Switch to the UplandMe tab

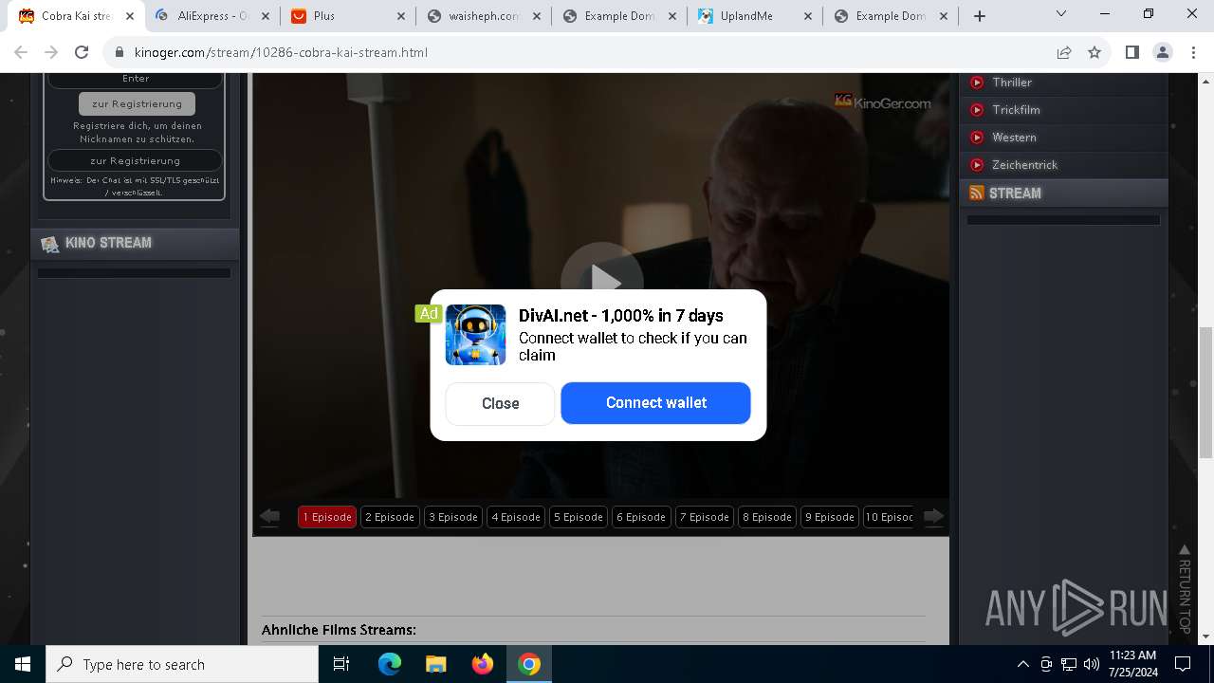(x=755, y=16)
